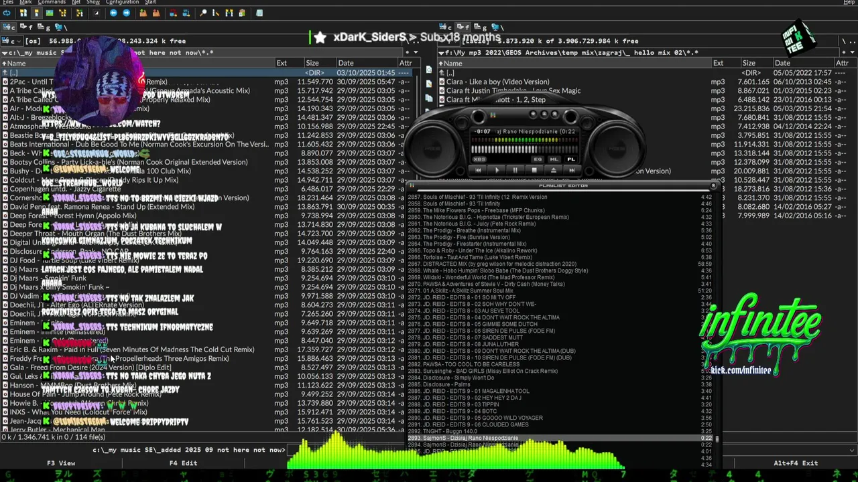Pause playback in Winamp boombox player

[515, 170]
